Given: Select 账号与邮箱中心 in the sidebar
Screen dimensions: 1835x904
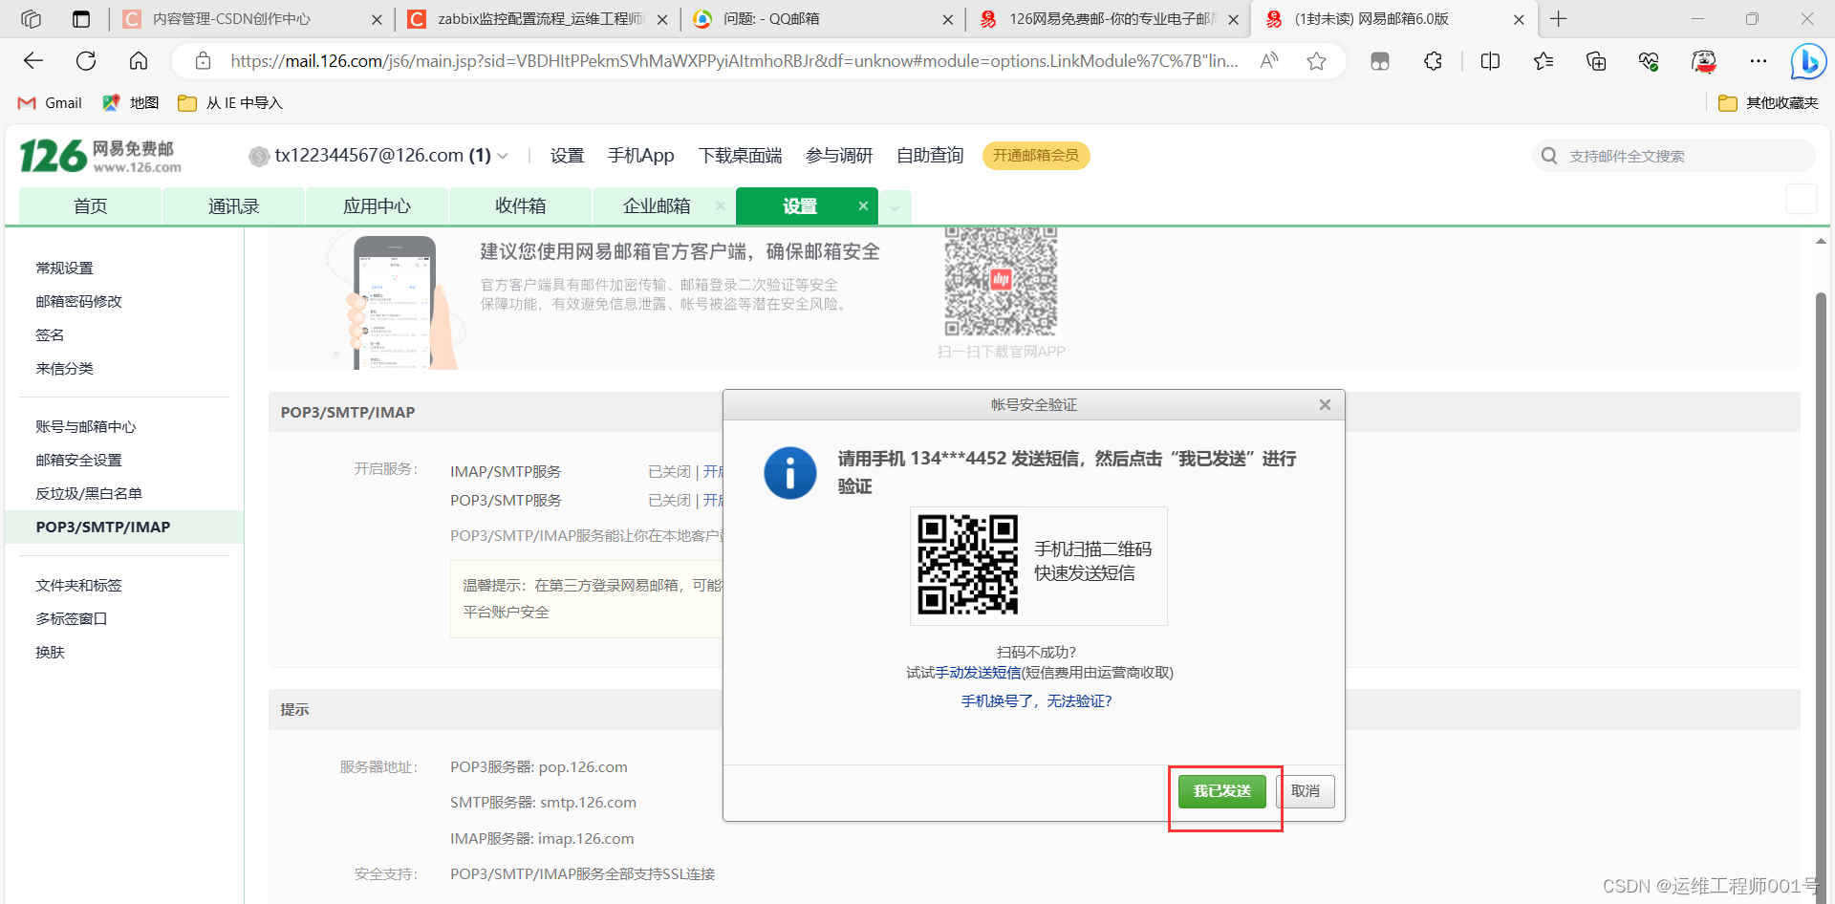Looking at the screenshot, I should click(86, 427).
